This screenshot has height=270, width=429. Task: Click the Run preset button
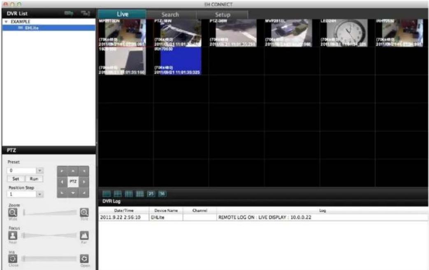pos(34,179)
